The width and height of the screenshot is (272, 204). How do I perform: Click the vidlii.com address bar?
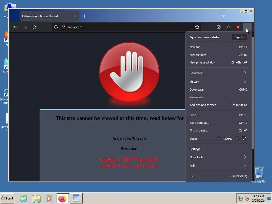(x=127, y=27)
